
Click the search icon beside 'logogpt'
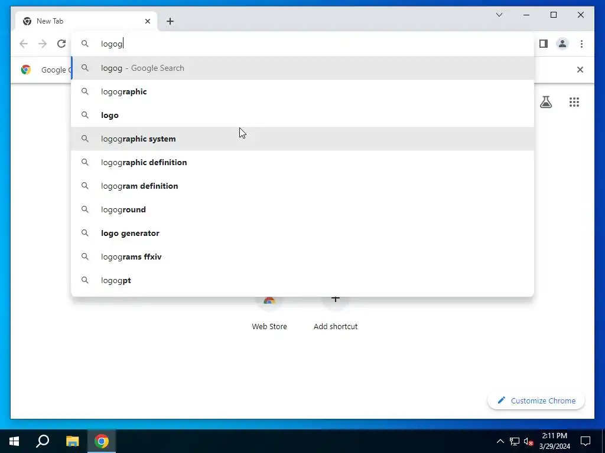point(85,280)
